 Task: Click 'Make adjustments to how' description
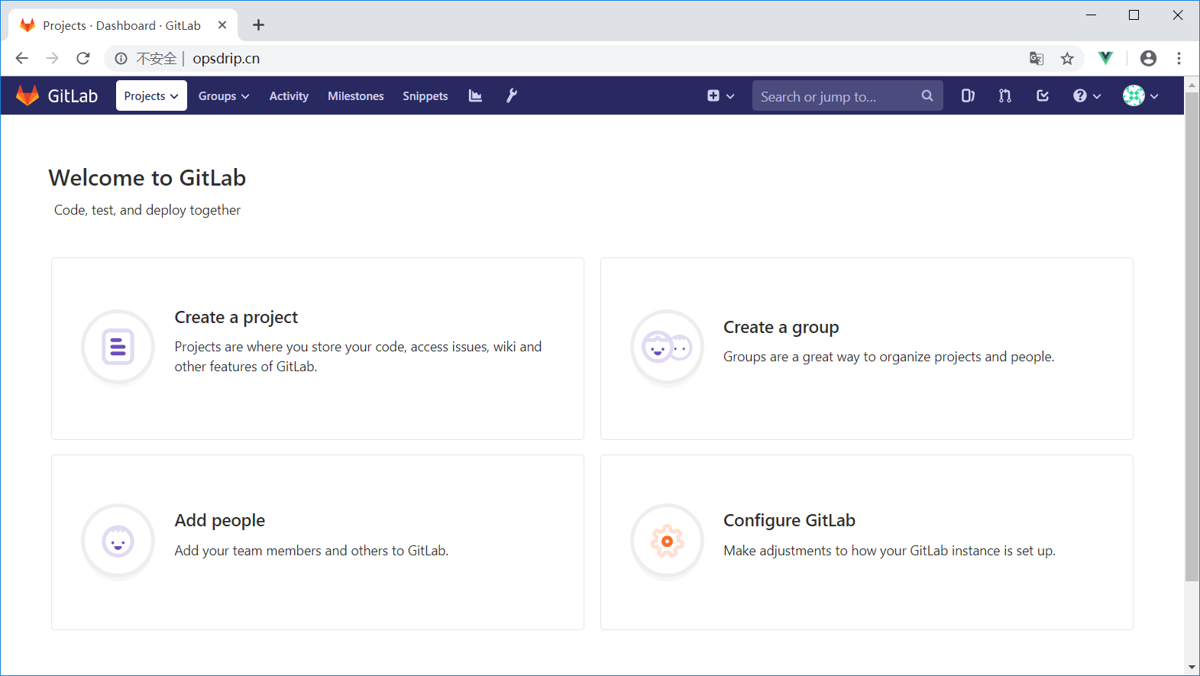[x=889, y=551]
